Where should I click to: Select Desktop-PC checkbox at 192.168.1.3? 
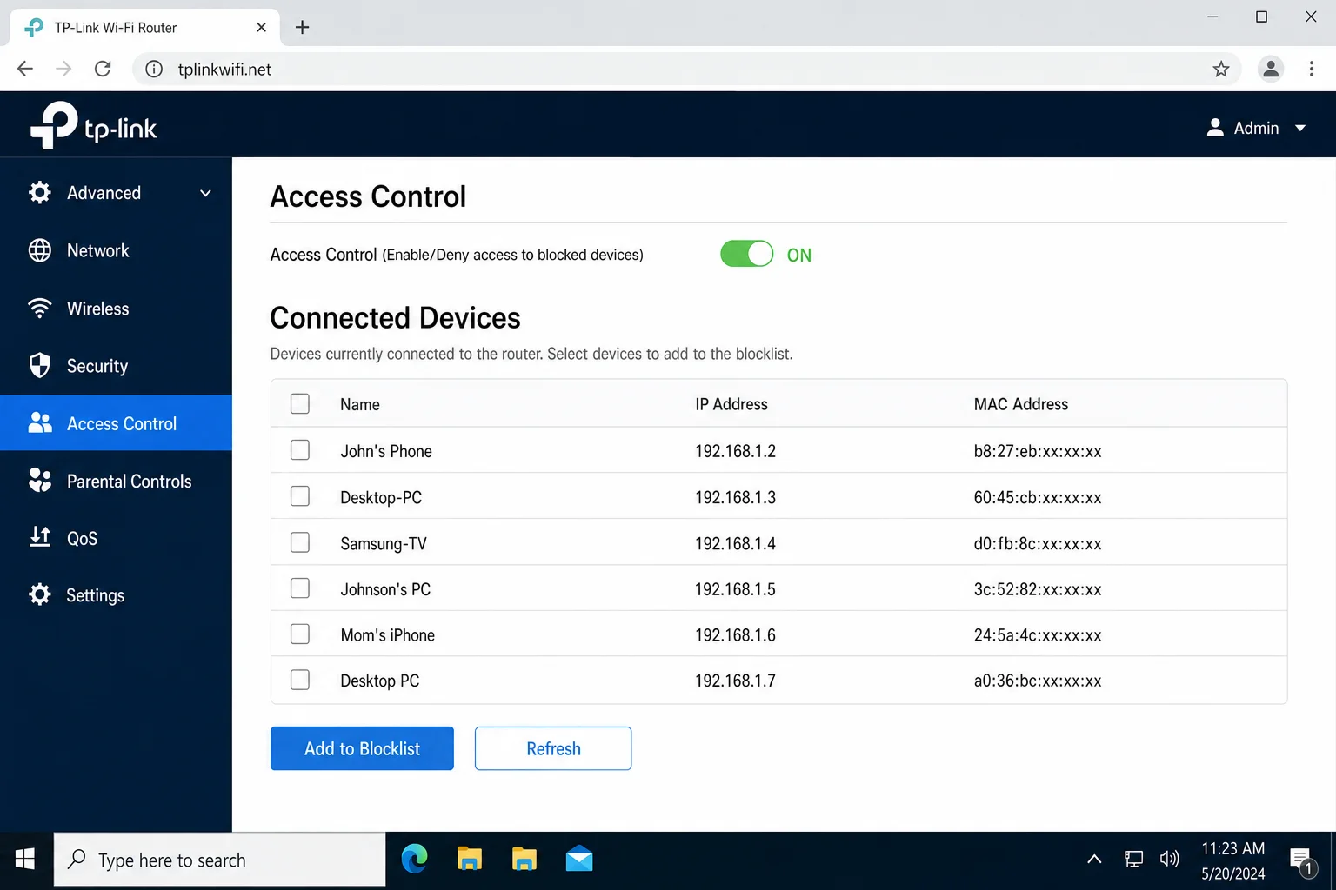point(300,495)
